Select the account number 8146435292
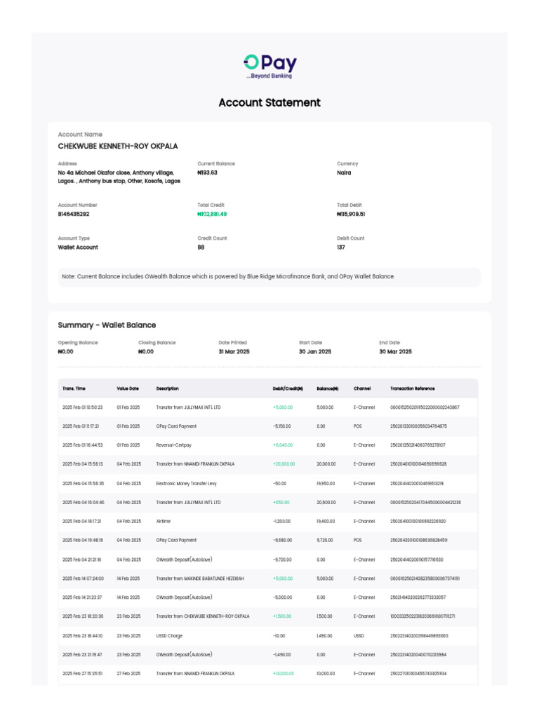This screenshot has width=539, height=718. pos(73,214)
